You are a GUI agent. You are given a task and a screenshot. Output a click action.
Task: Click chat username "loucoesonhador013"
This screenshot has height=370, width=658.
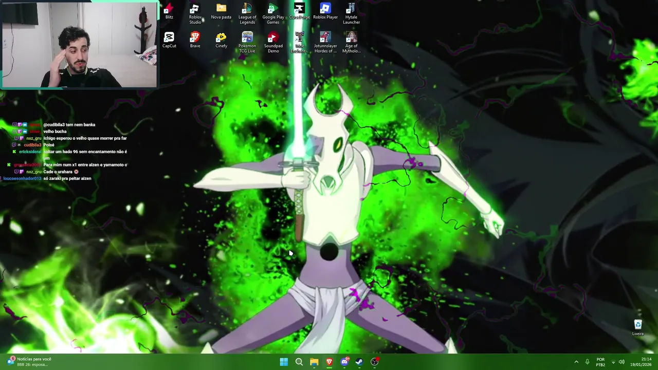click(22, 178)
